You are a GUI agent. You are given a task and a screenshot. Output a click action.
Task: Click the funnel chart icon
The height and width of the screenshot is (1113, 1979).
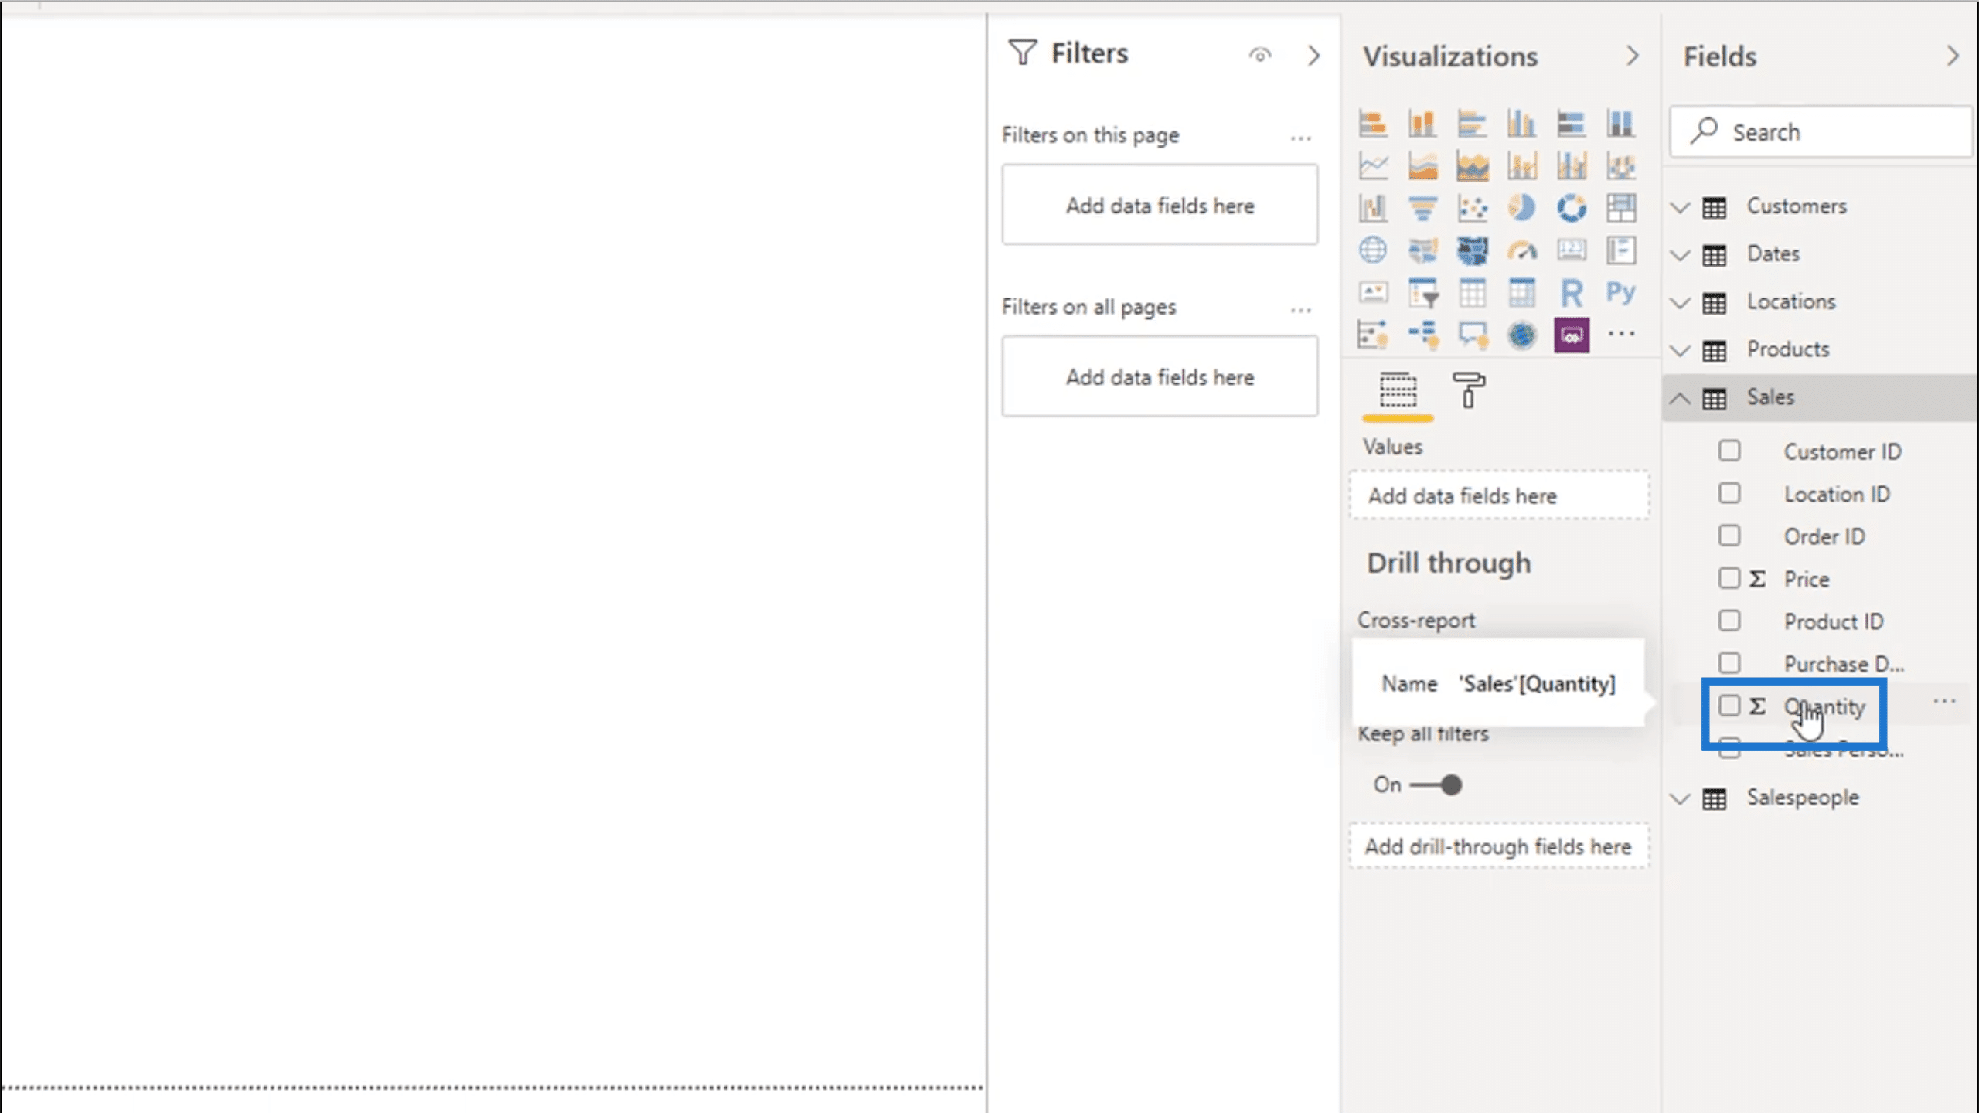point(1422,208)
